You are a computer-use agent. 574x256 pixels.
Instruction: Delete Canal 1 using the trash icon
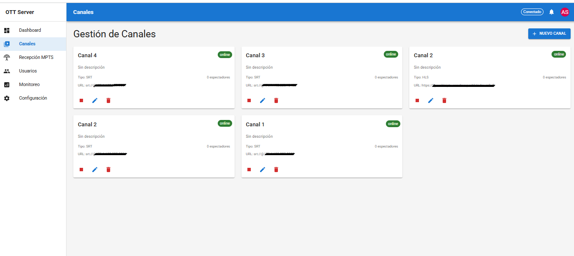click(x=276, y=170)
